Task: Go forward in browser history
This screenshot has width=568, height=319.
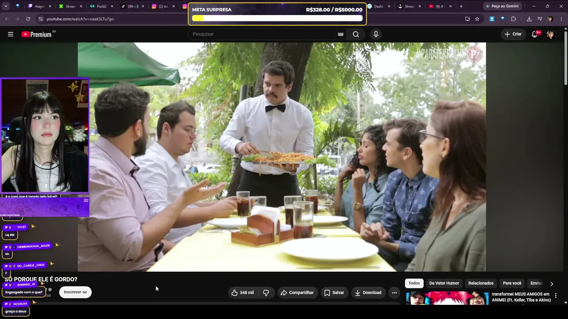Action: click(x=17, y=19)
